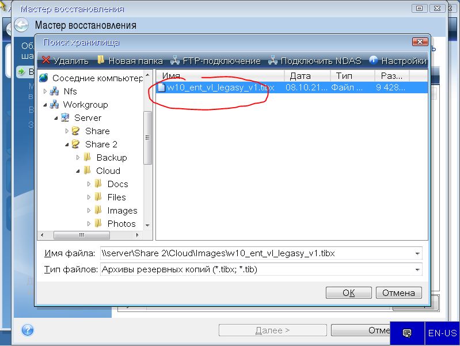
Task: Collapse the Cloud folder node
Action: pyautogui.click(x=78, y=170)
